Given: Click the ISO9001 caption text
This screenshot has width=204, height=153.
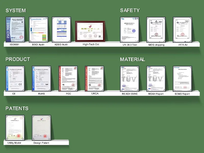Looking at the screenshot, I should [15, 45].
